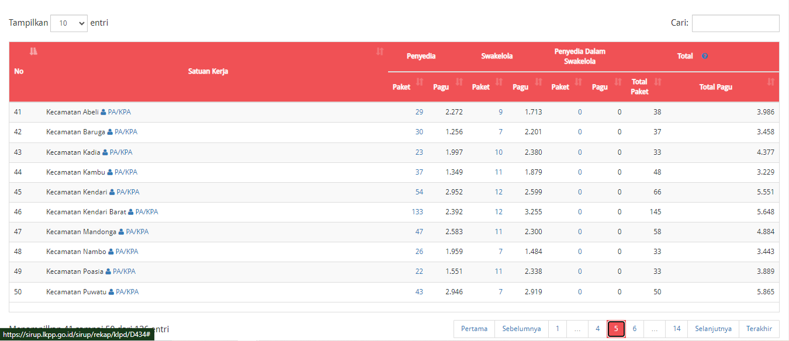This screenshot has height=341, width=789.
Task: Click user icon next to Kecamatan Kadia
Action: coord(105,152)
